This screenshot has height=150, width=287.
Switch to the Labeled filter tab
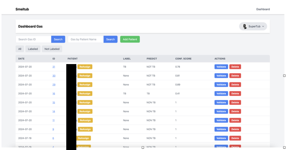coord(33,49)
